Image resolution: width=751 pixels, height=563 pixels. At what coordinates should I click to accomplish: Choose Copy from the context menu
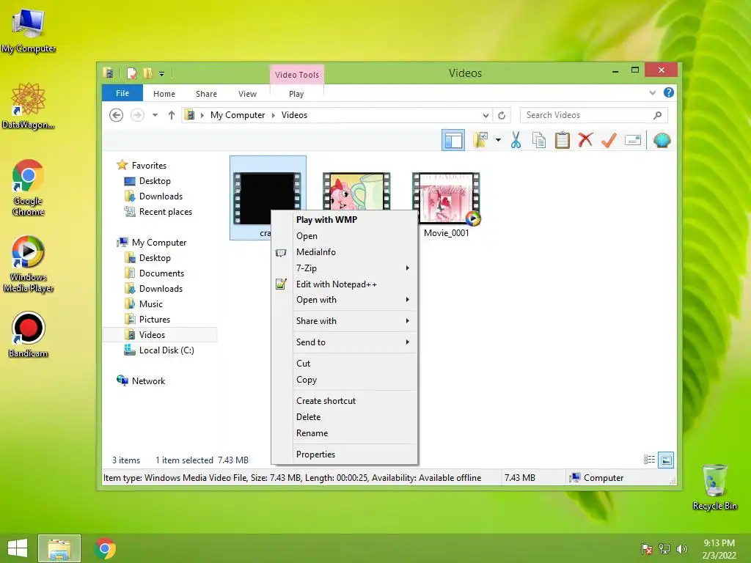point(344,380)
